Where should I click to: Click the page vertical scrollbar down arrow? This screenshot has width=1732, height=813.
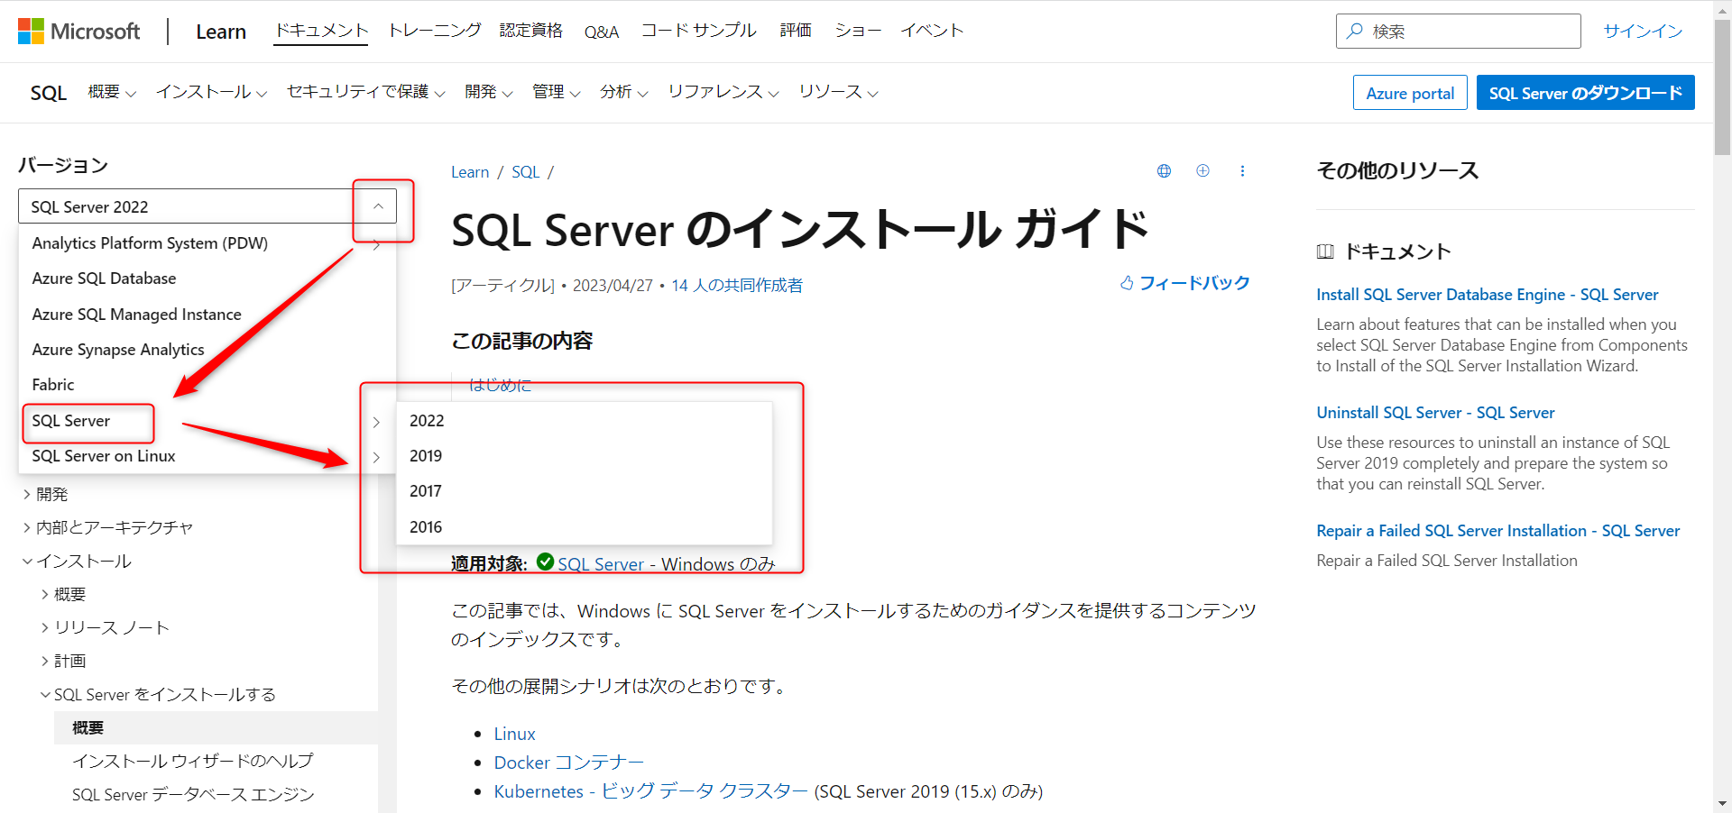(1722, 803)
